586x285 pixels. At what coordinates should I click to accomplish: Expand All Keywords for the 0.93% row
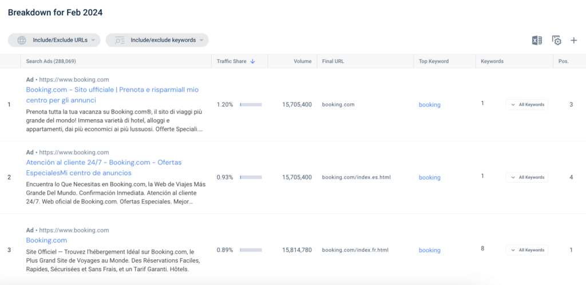527,177
